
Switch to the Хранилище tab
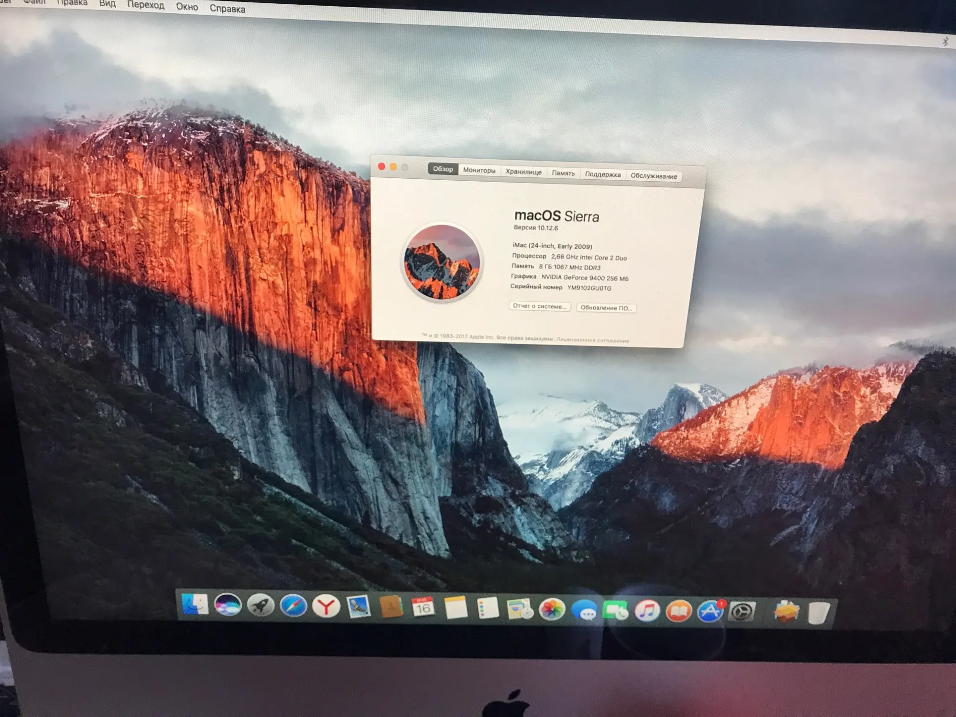[x=523, y=172]
